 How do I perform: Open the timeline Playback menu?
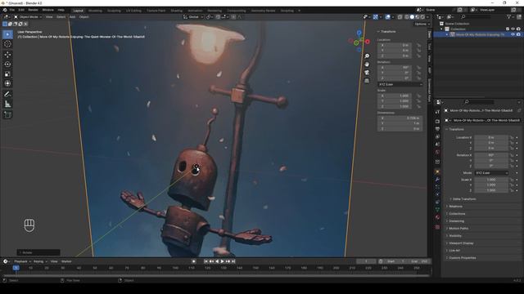point(22,261)
